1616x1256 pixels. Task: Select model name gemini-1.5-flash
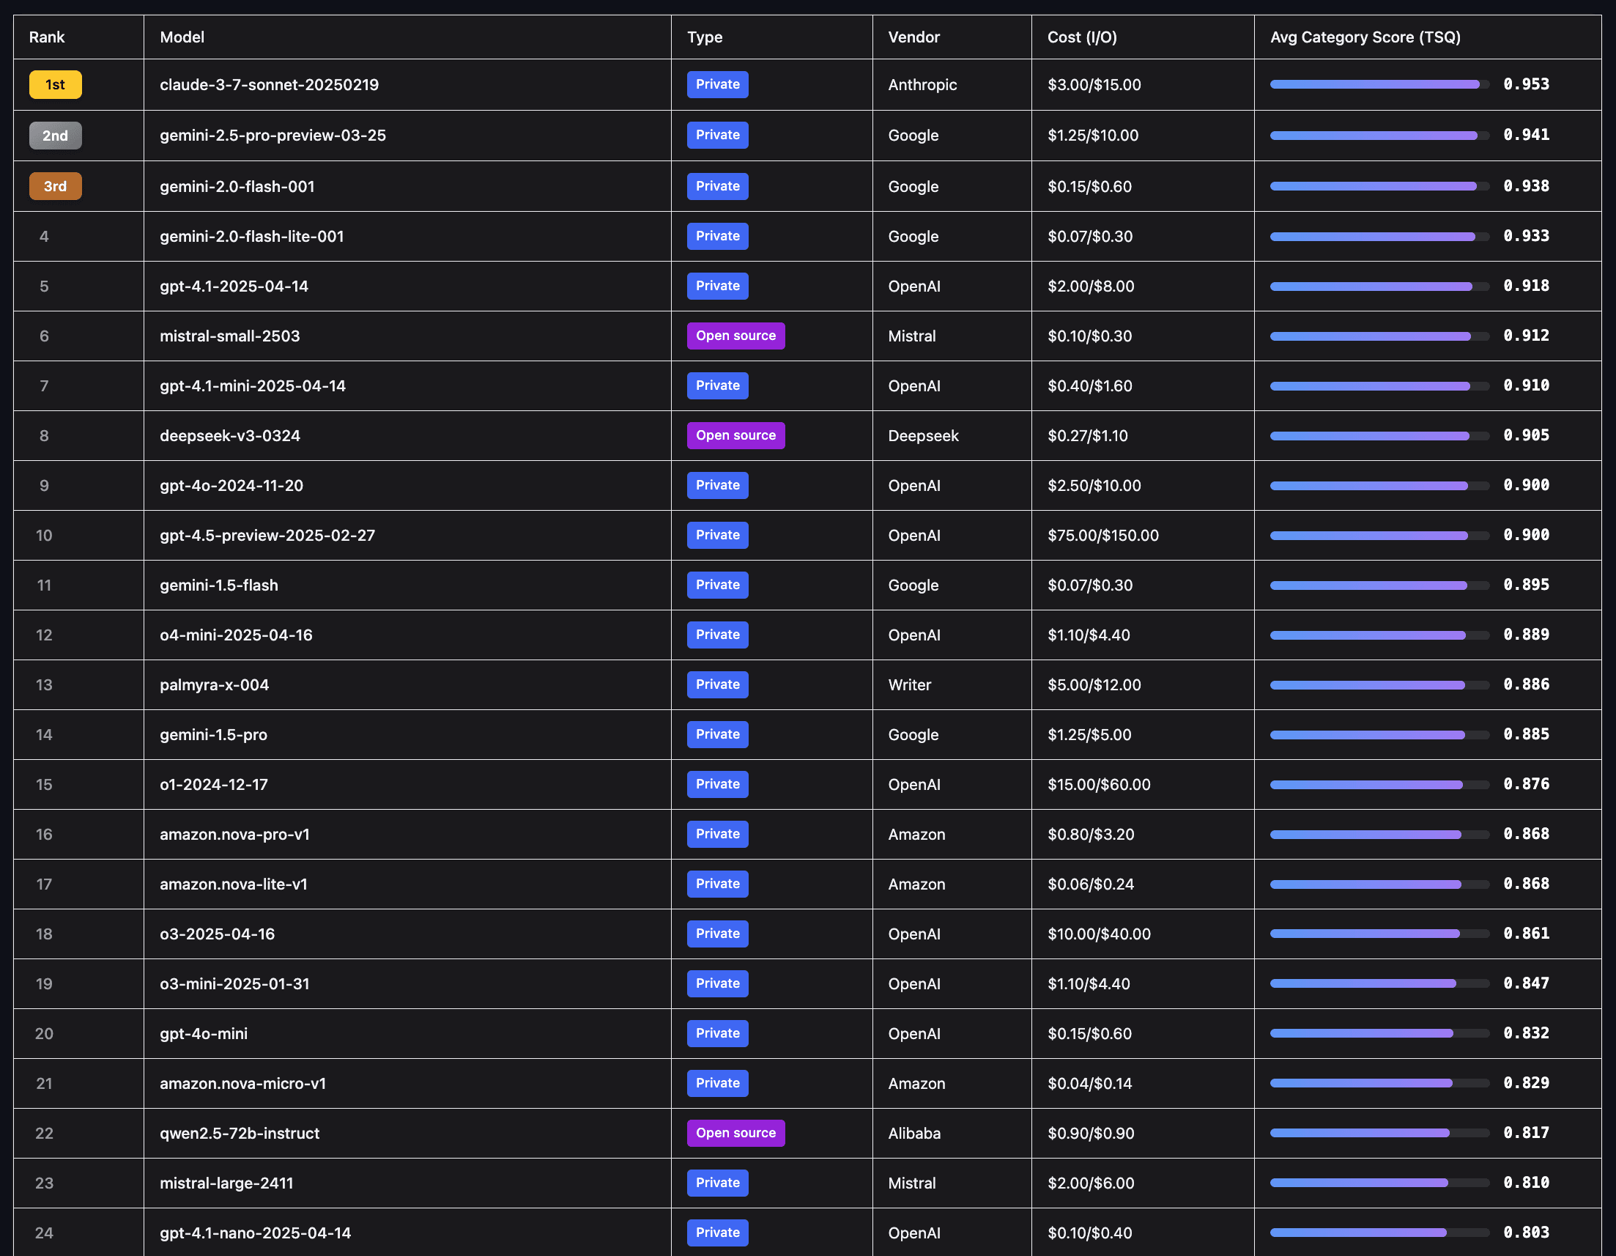(x=219, y=585)
